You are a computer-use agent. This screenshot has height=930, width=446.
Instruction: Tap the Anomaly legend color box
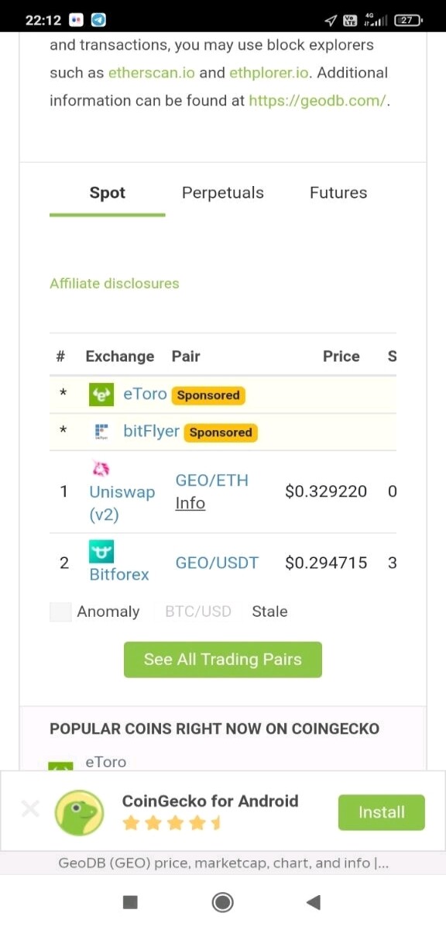(x=60, y=611)
